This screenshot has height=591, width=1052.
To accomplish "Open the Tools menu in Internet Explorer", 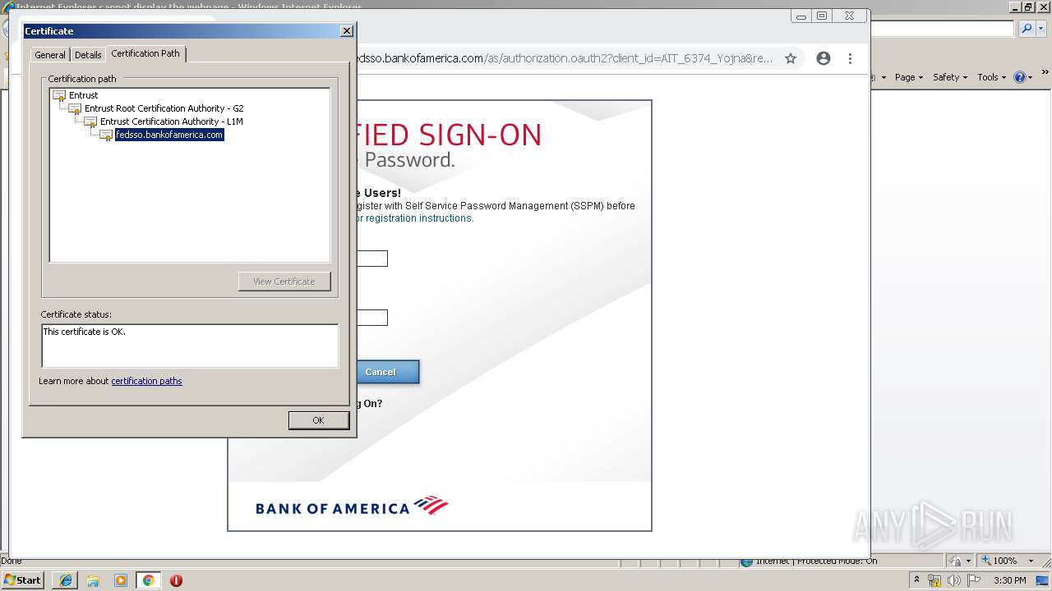I will [x=991, y=77].
